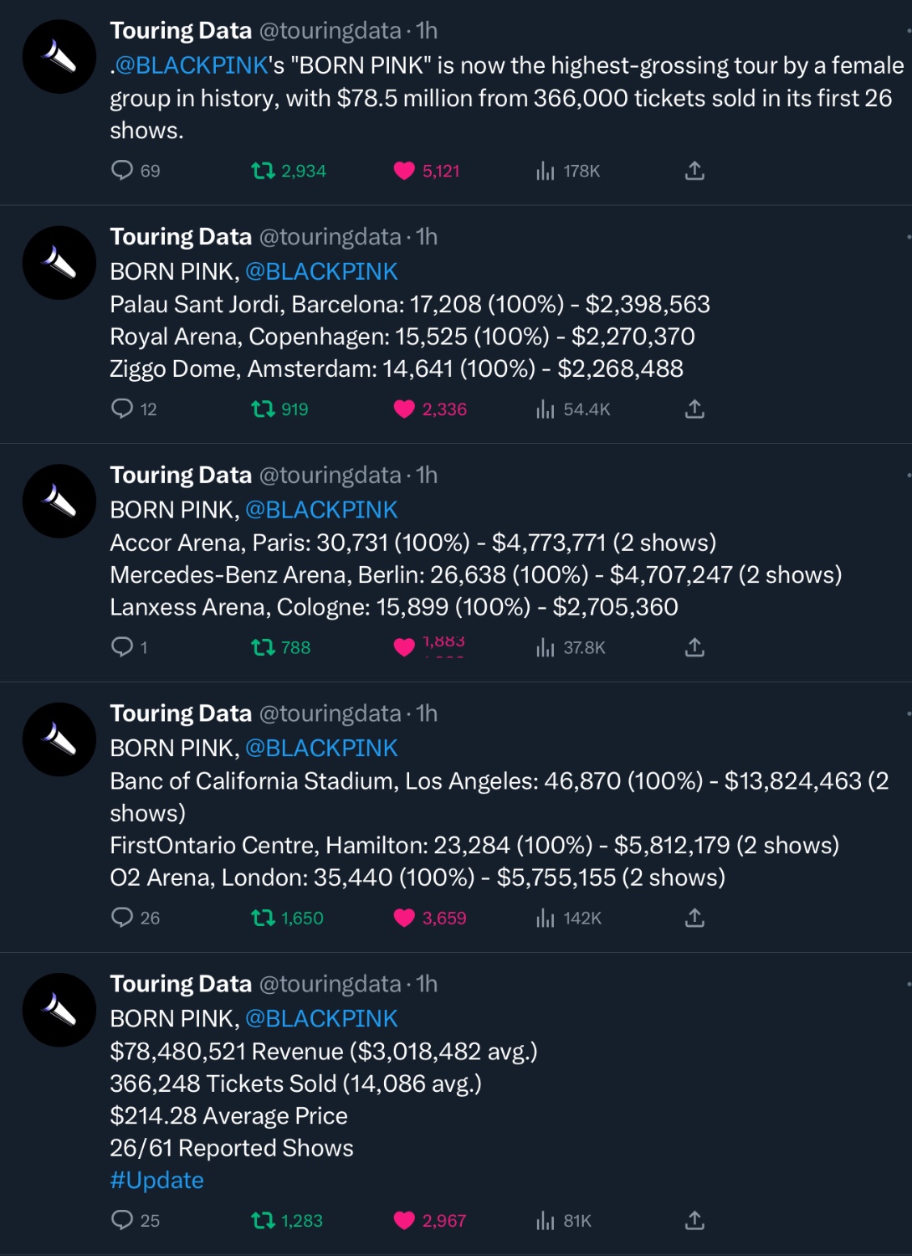912x1256 pixels.
Task: Unlike the tweet with 5,121 likes
Action: coord(427,171)
